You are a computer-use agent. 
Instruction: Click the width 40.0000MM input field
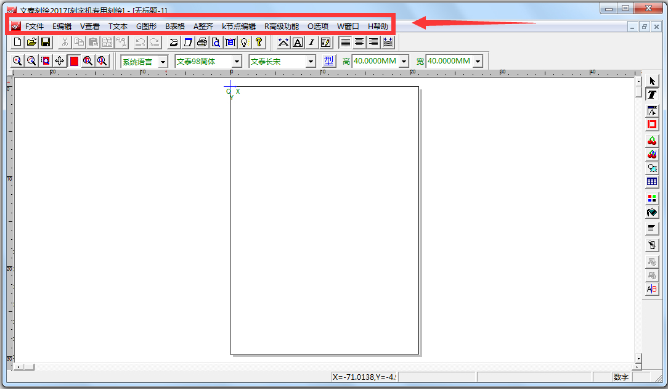pos(450,61)
